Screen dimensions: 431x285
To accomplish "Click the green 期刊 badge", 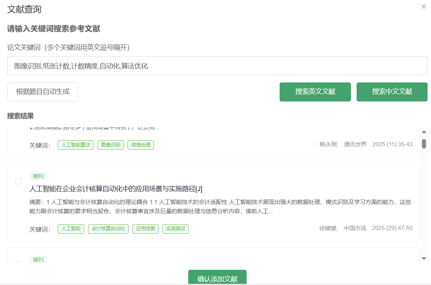I will pos(38,176).
